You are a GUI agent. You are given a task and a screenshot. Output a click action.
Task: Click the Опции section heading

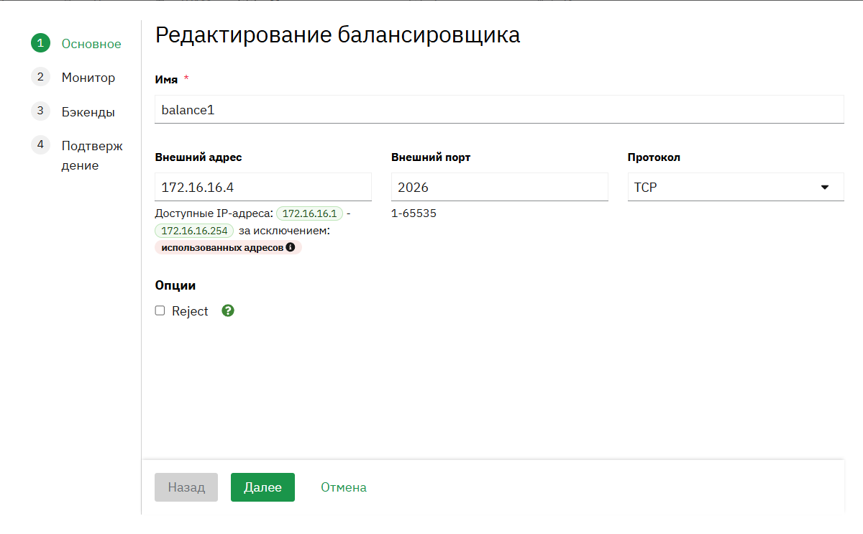click(175, 285)
